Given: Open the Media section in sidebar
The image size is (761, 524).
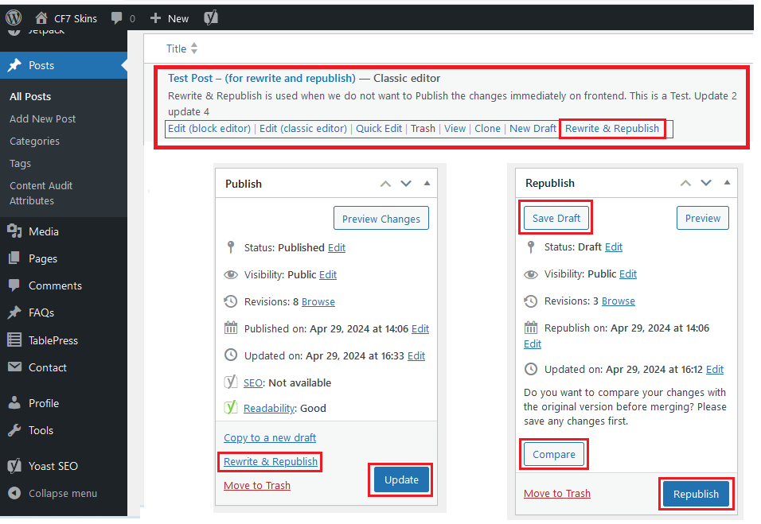Looking at the screenshot, I should [x=43, y=231].
